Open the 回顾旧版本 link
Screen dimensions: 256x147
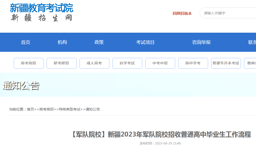click(x=182, y=13)
